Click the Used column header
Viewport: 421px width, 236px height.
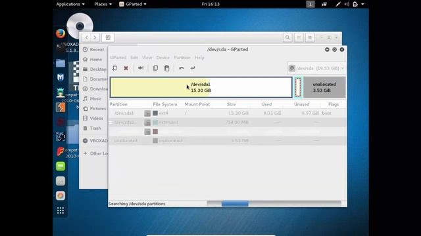point(266,104)
